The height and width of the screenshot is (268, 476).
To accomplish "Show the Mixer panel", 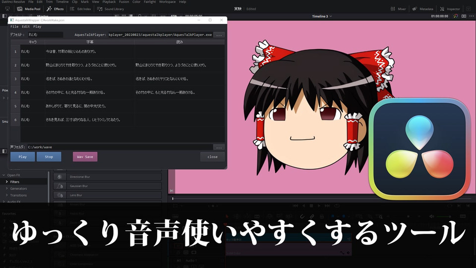I will coord(398,9).
